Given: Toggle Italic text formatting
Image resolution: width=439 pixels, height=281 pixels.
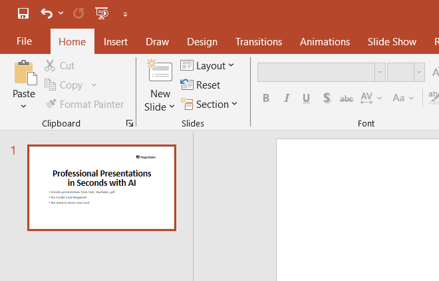Looking at the screenshot, I should (287, 99).
